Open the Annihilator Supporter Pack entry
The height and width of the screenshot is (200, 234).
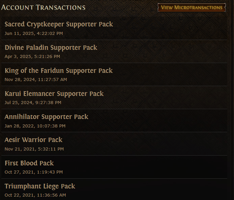[47, 117]
